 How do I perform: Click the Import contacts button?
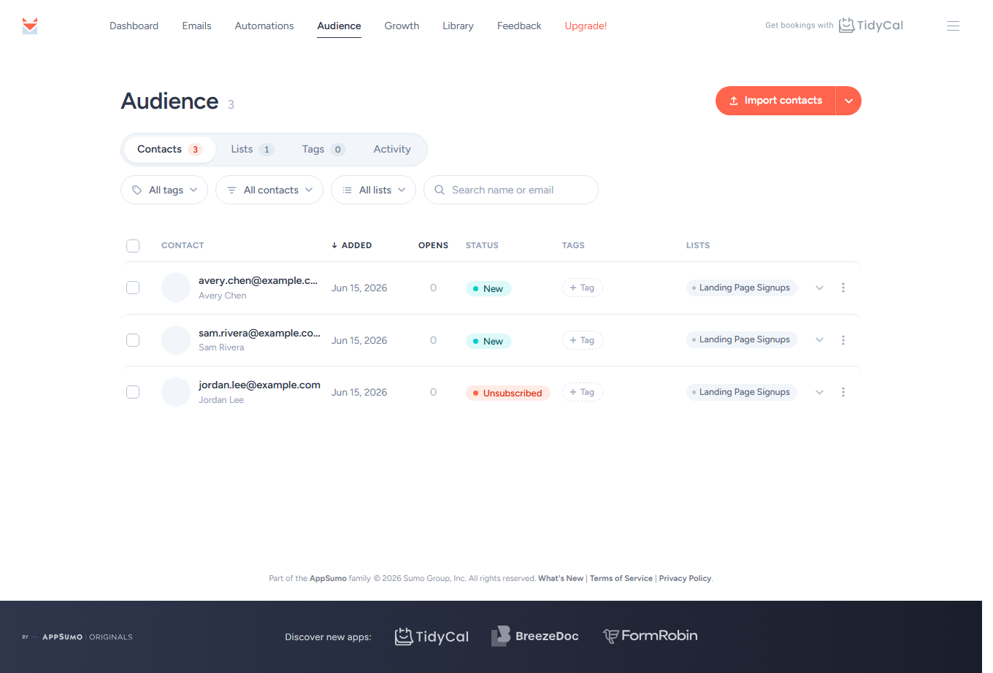coord(775,101)
